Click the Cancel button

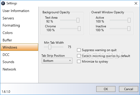click(128, 89)
